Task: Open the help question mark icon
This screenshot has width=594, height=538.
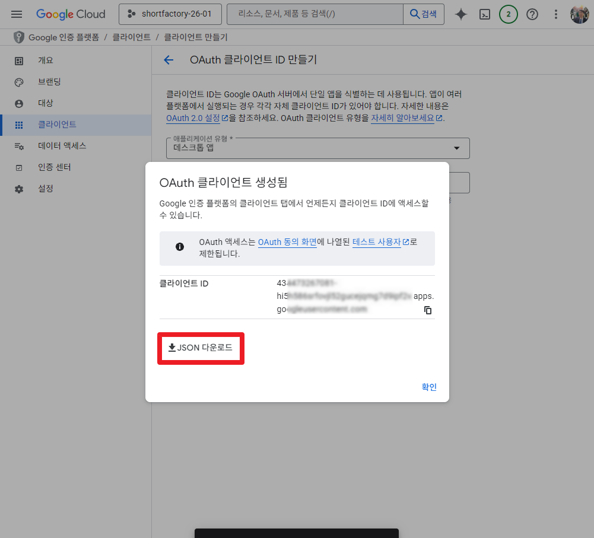Action: pos(532,14)
